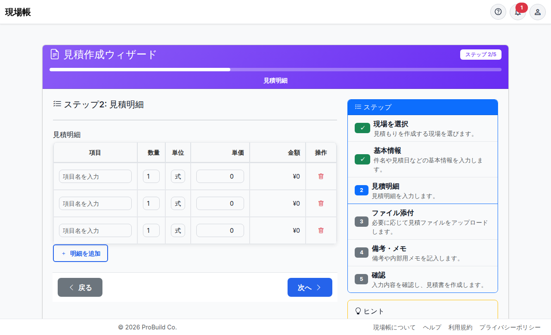Delete the first estimate row with trash icon
551x335 pixels.
(321, 176)
